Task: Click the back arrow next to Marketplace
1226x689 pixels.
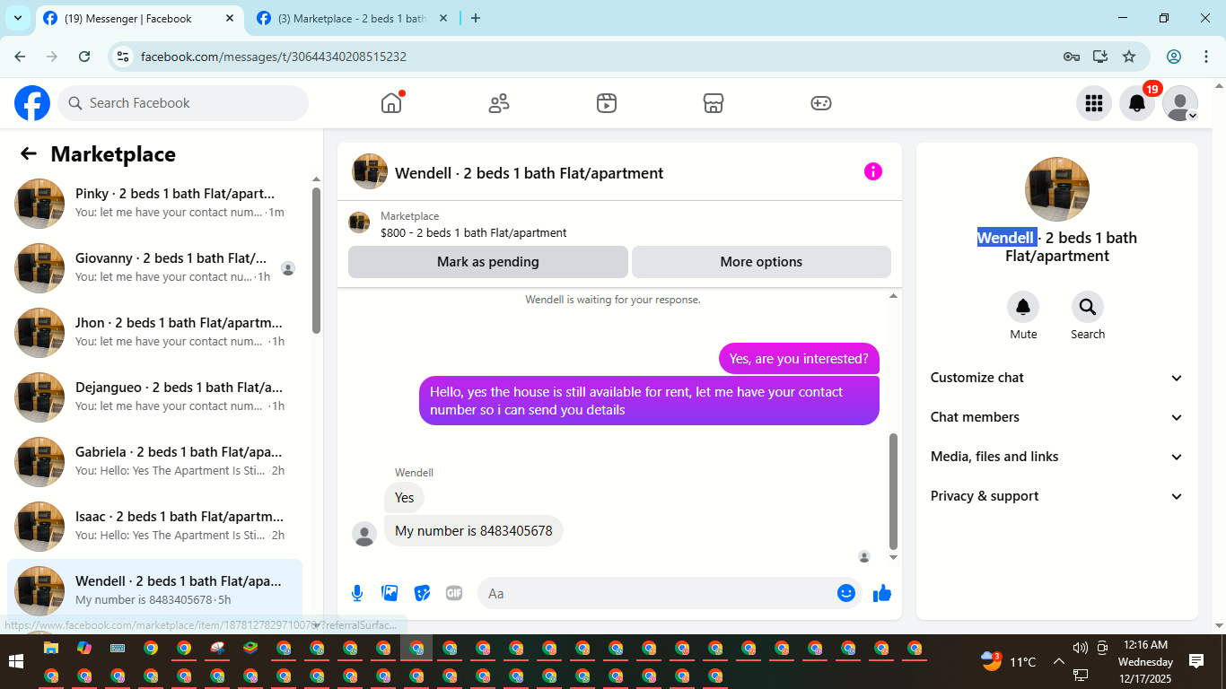Action: click(x=29, y=154)
